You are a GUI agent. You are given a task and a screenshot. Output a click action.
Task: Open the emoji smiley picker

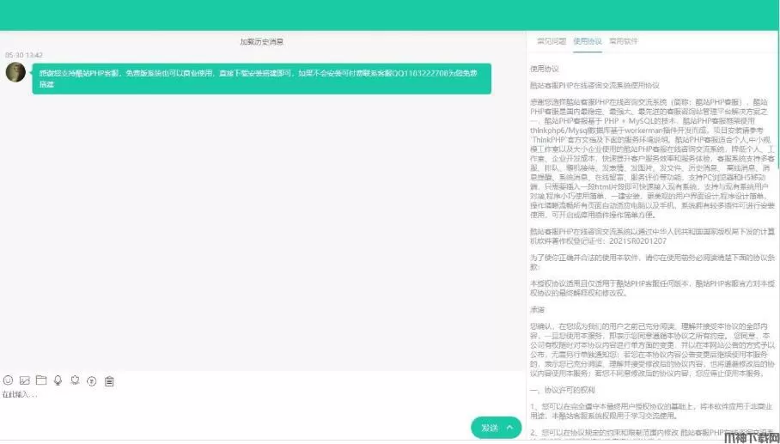[x=8, y=380]
